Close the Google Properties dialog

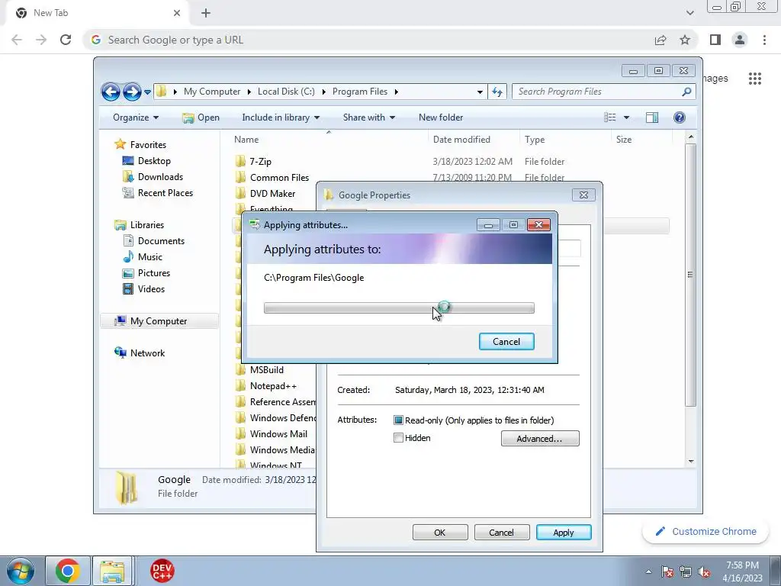pos(583,195)
